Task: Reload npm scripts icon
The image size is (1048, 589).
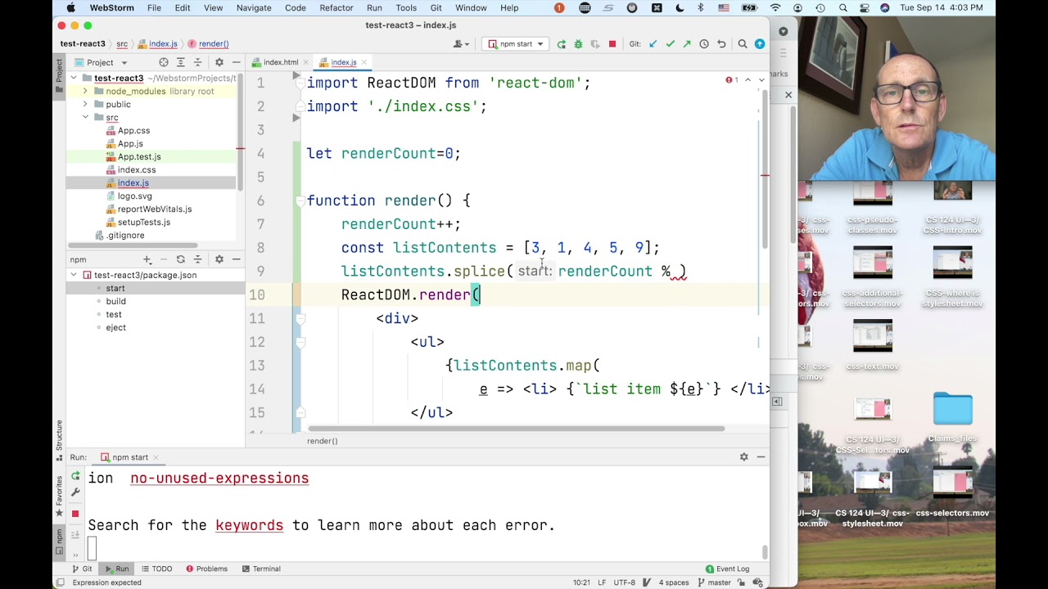Action: pyautogui.click(x=180, y=259)
